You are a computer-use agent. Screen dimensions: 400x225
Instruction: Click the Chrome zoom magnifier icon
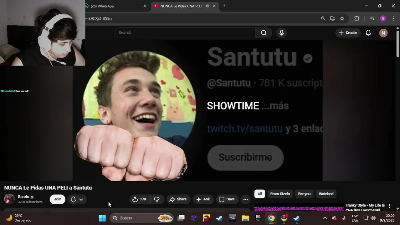click(x=323, y=18)
